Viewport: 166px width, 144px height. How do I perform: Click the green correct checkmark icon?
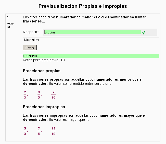[x=144, y=32]
